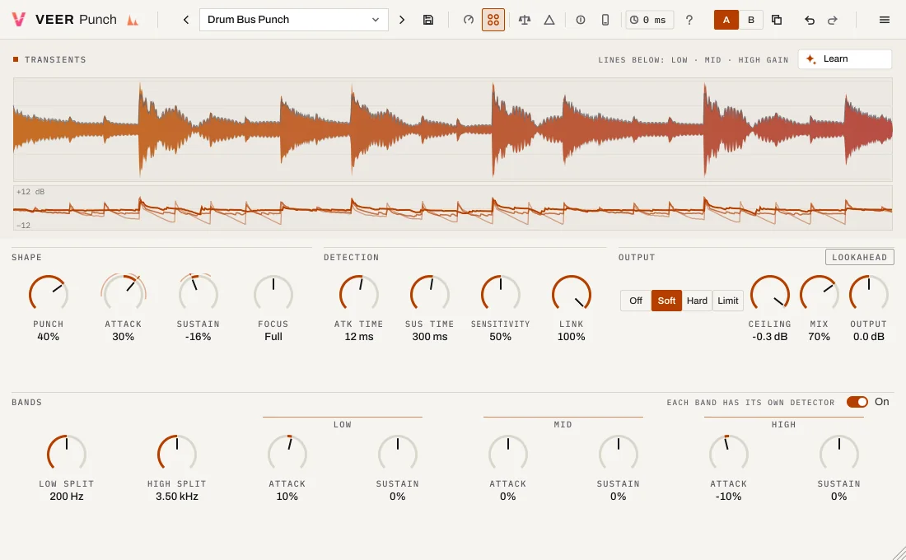The image size is (906, 560).
Task: Open the hamburger main menu
Action: (884, 20)
